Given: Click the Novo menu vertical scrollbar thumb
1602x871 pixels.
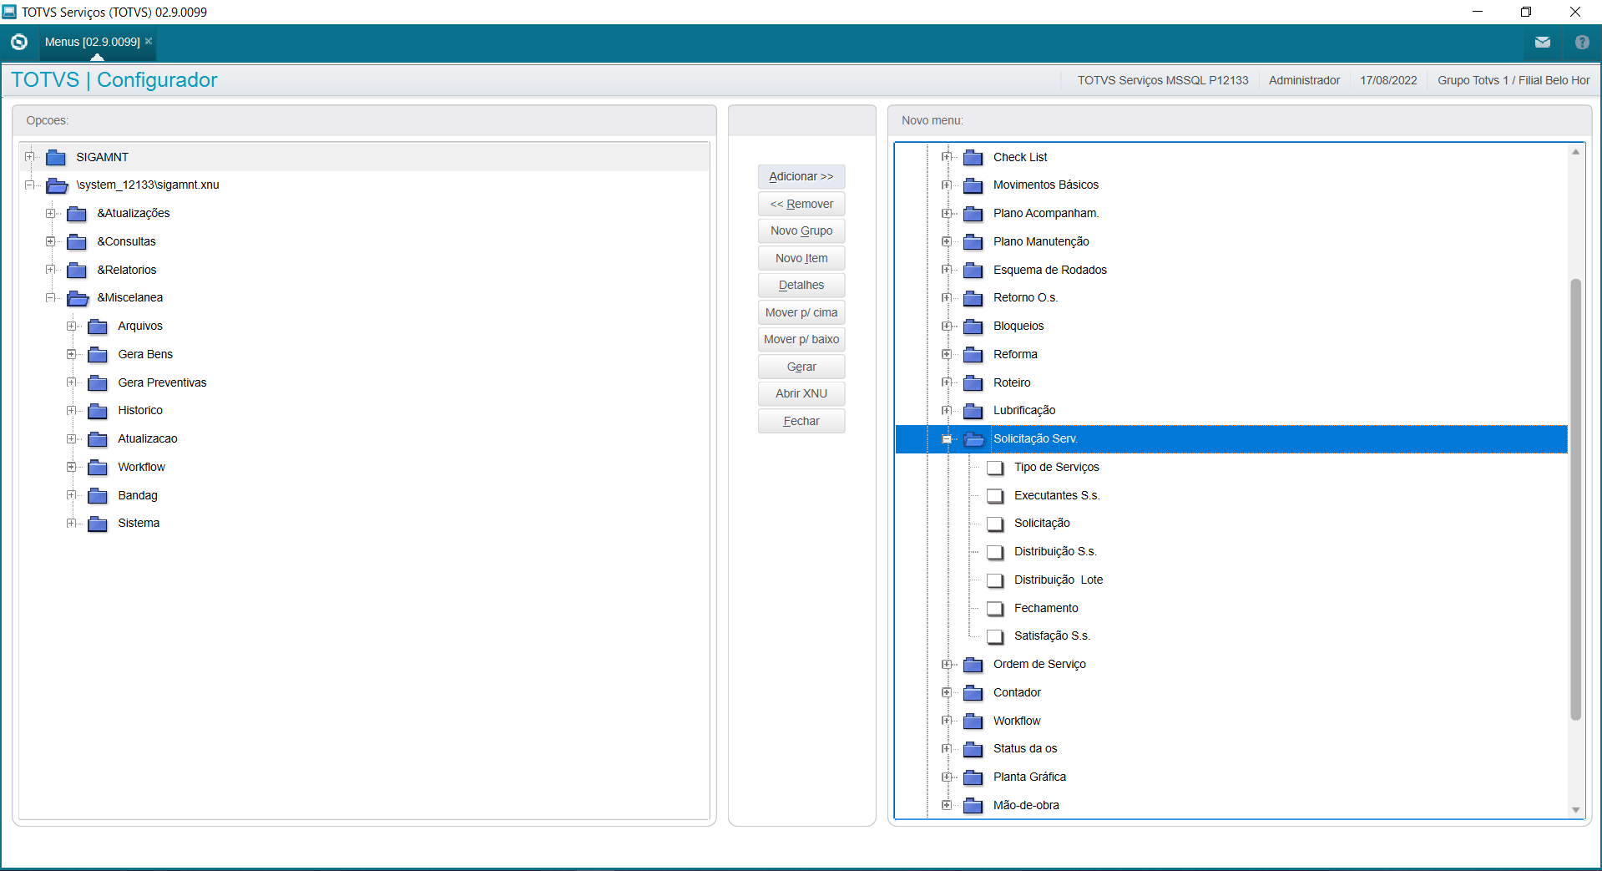Looking at the screenshot, I should [1576, 499].
